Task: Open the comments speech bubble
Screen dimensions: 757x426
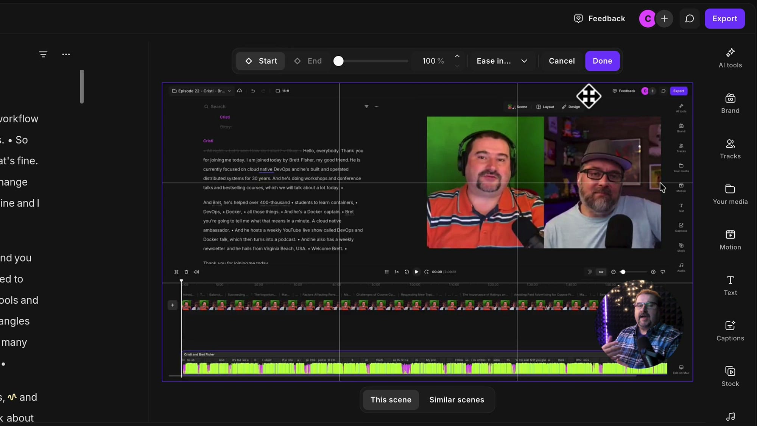Action: (690, 19)
